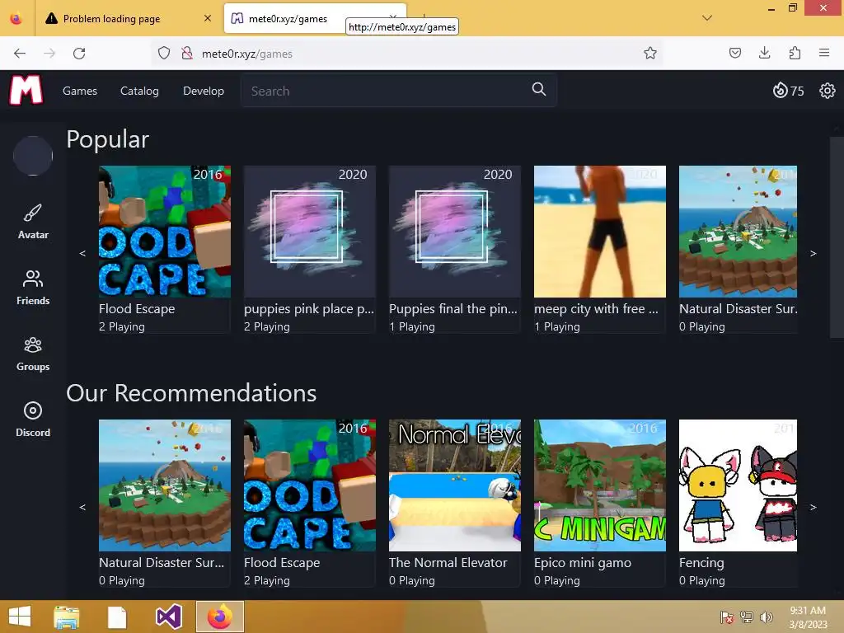The height and width of the screenshot is (633, 844).
Task: Open Puppies final the pin... thumbnail
Action: pyautogui.click(x=455, y=232)
